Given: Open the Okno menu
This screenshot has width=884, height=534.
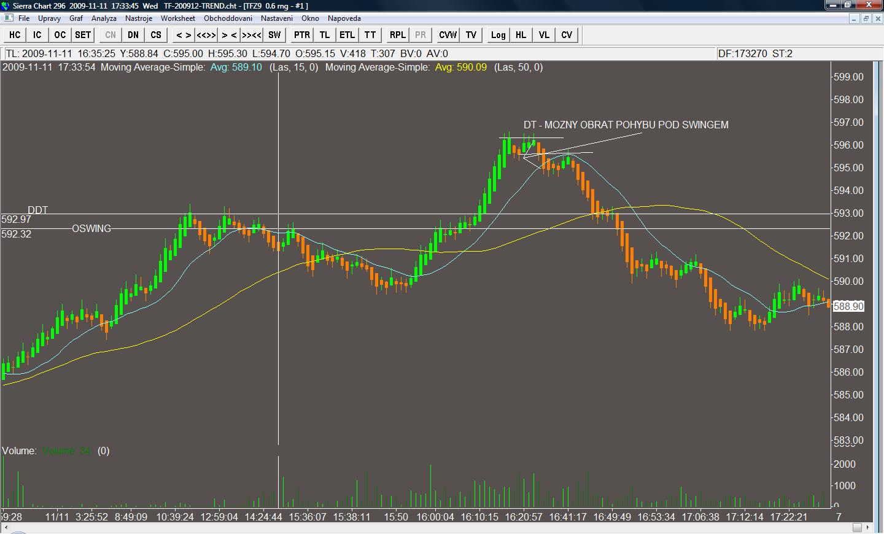Looking at the screenshot, I should [x=310, y=18].
